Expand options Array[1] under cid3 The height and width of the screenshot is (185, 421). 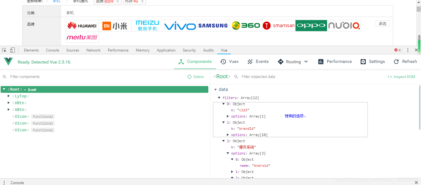pyautogui.click(x=228, y=116)
